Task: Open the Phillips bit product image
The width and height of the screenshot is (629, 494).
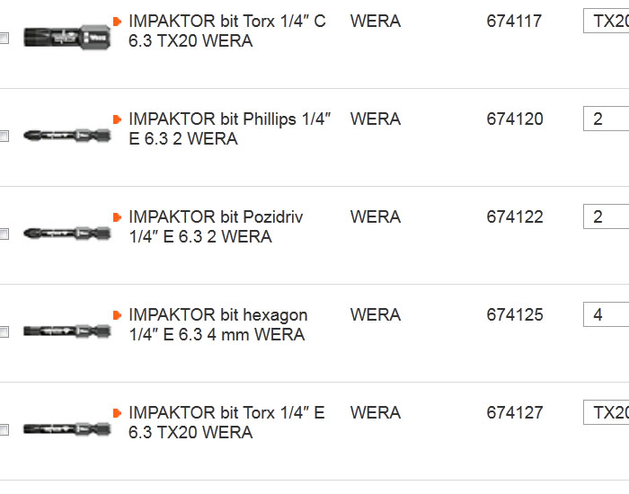Action: (x=66, y=137)
